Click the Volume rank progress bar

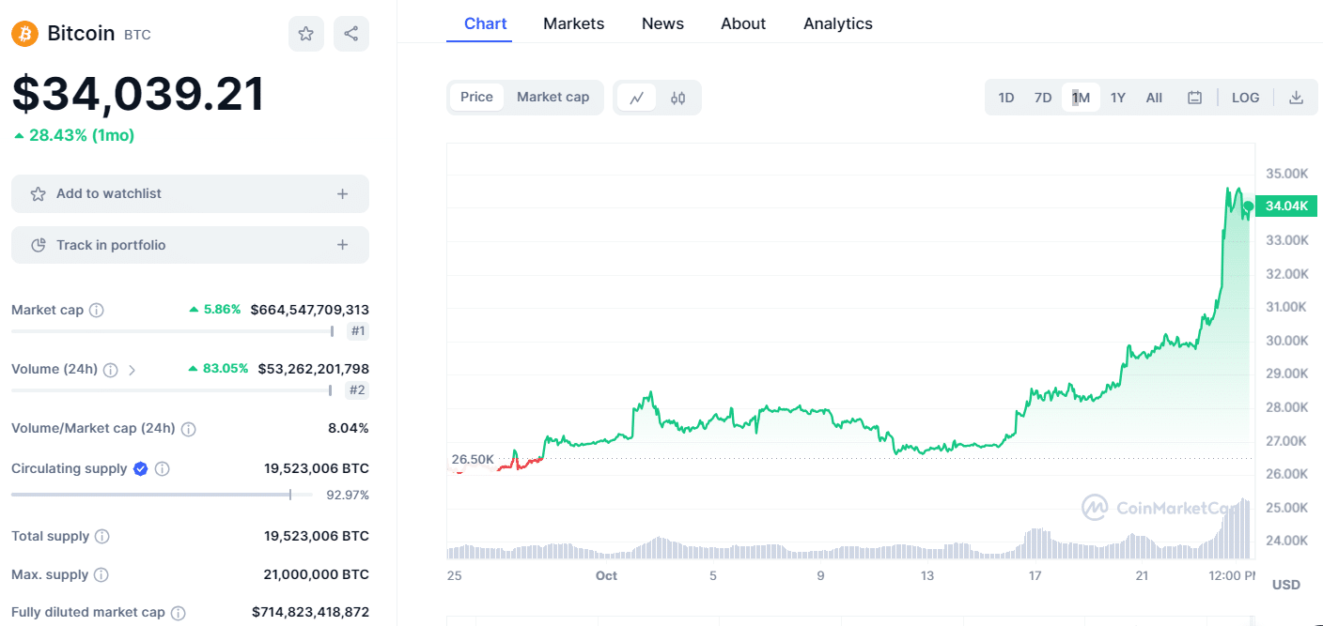[172, 390]
